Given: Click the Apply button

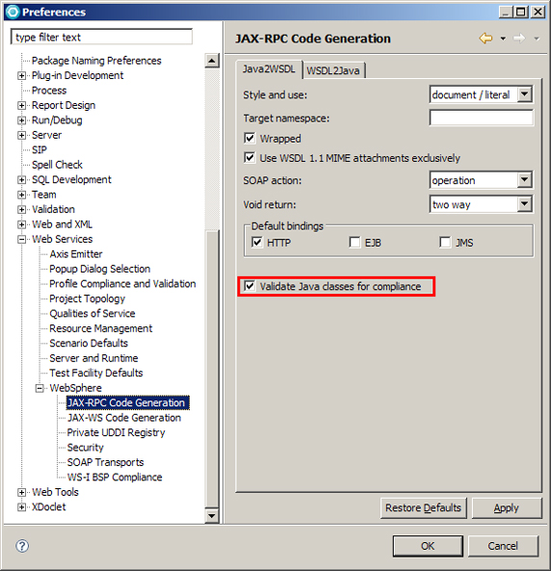Looking at the screenshot, I should tap(506, 507).
